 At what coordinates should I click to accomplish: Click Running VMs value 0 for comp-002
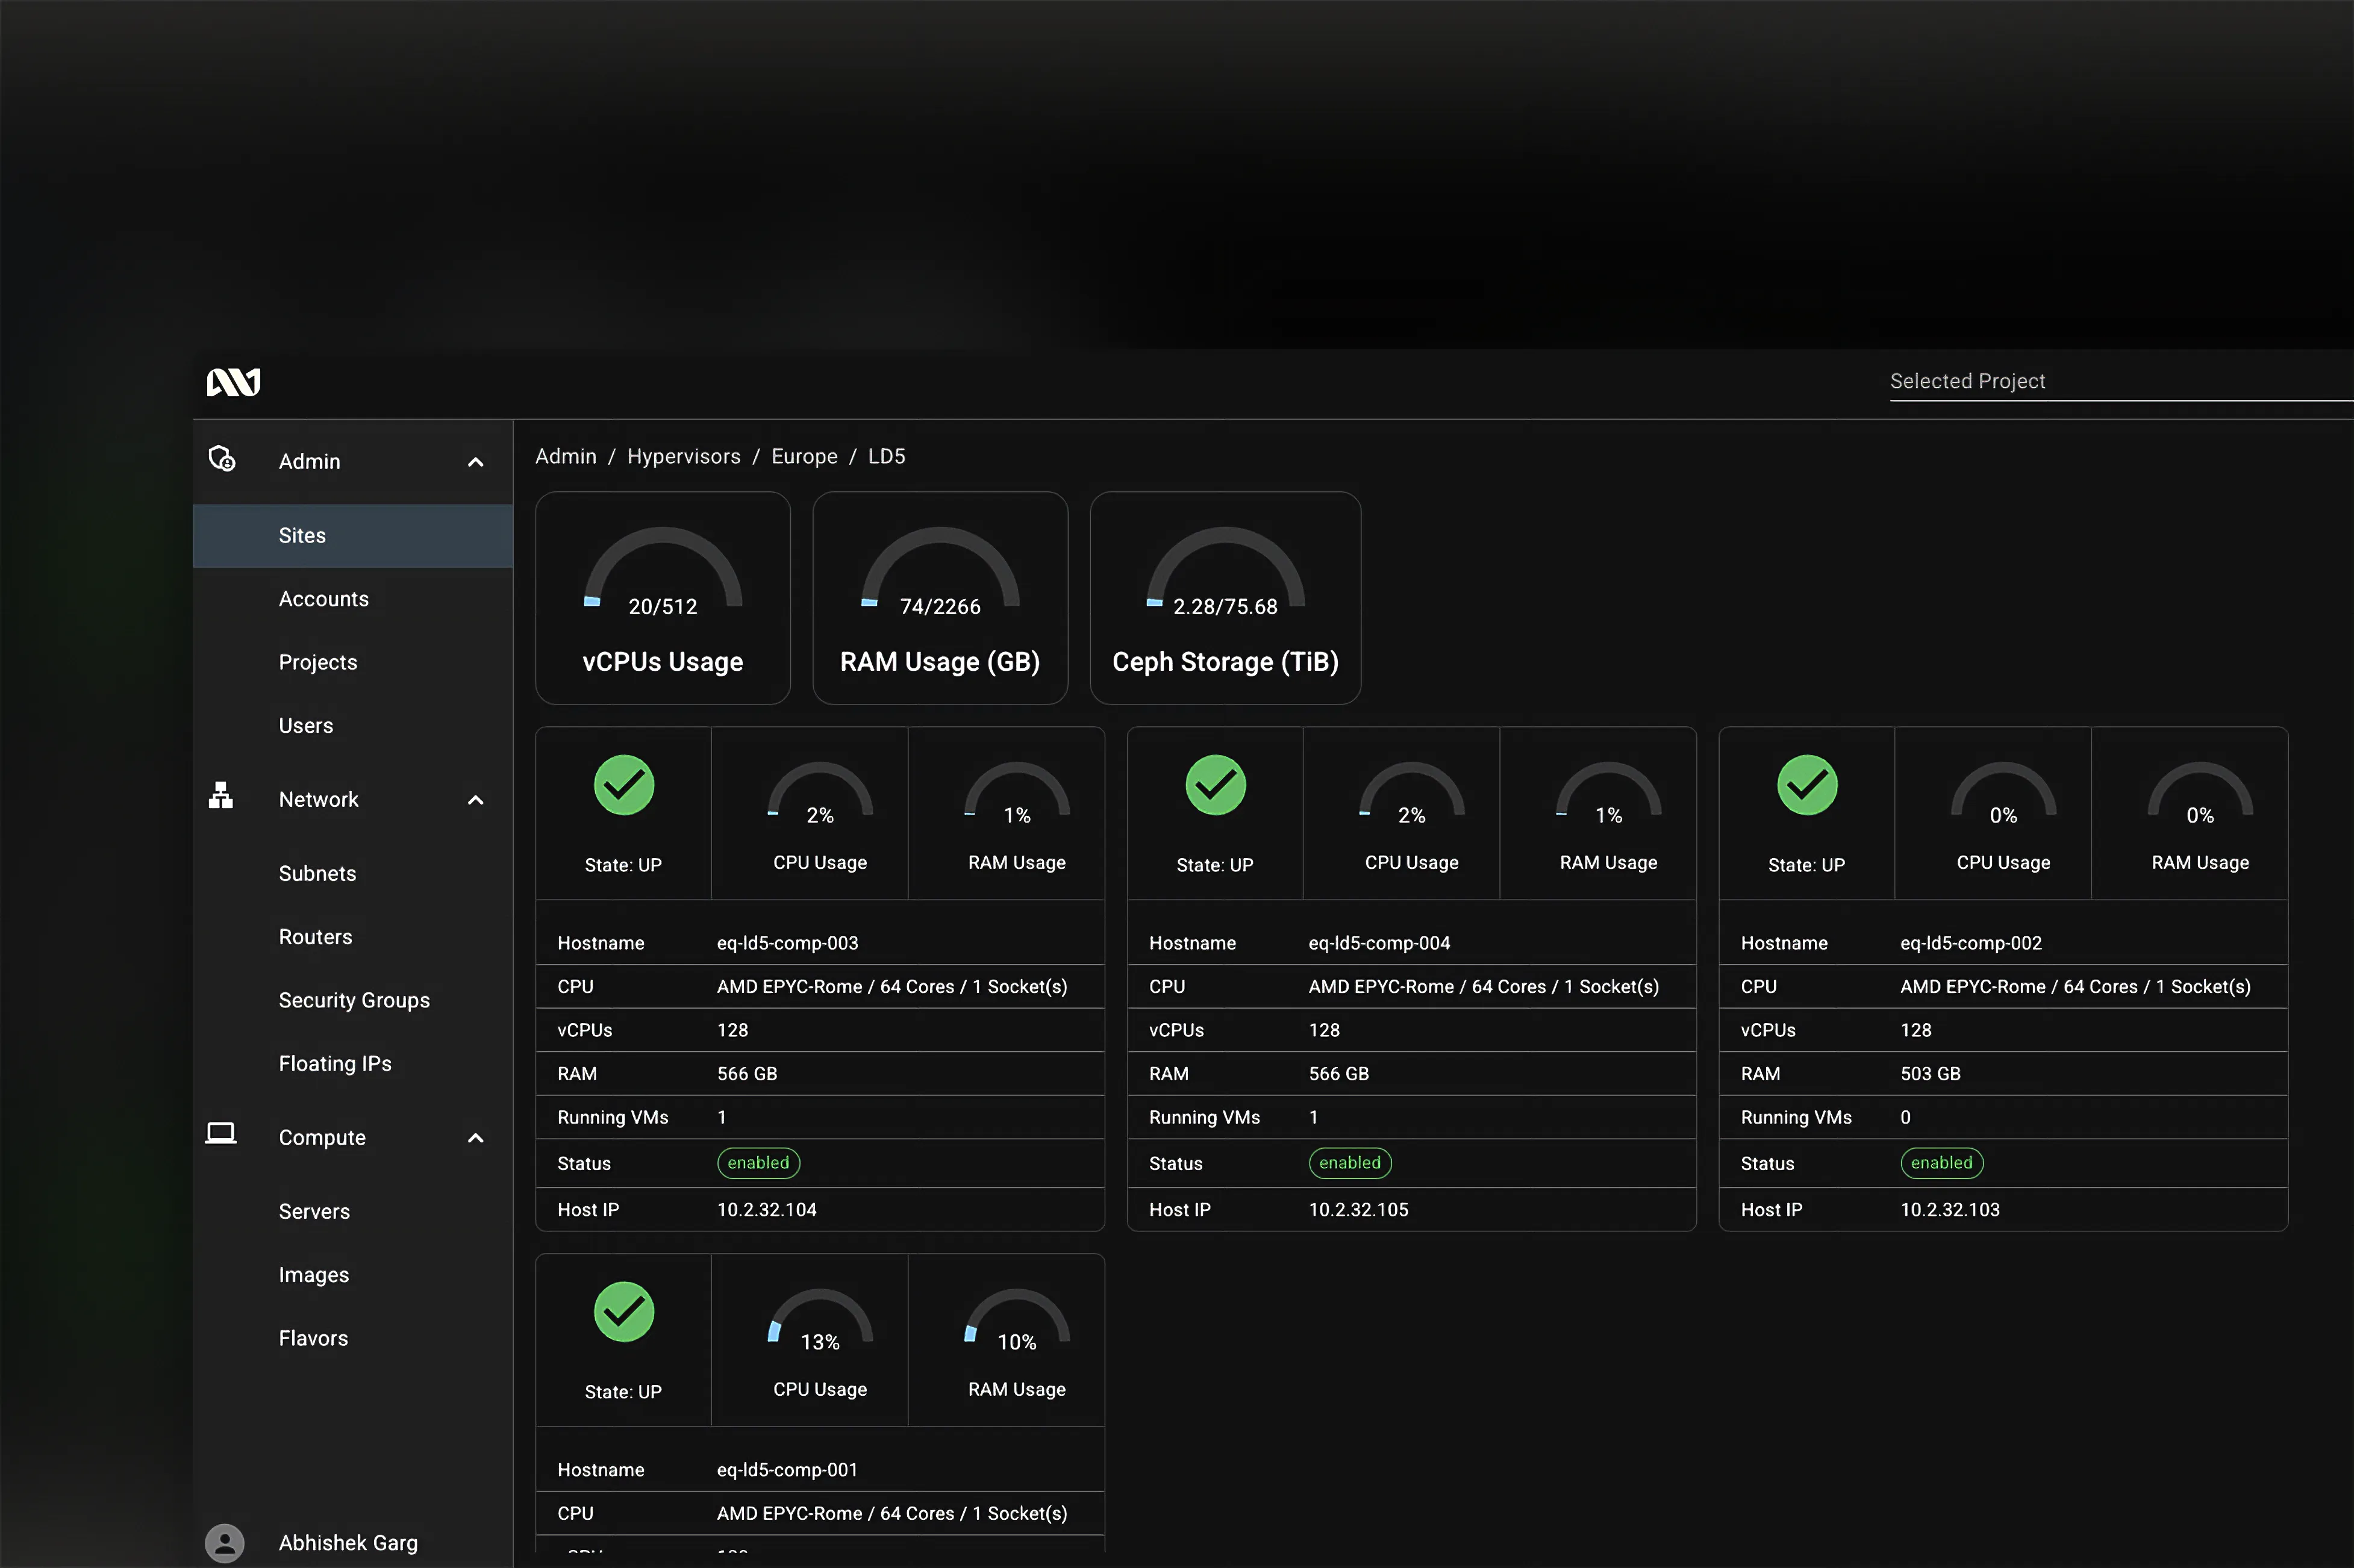[x=1906, y=1118]
